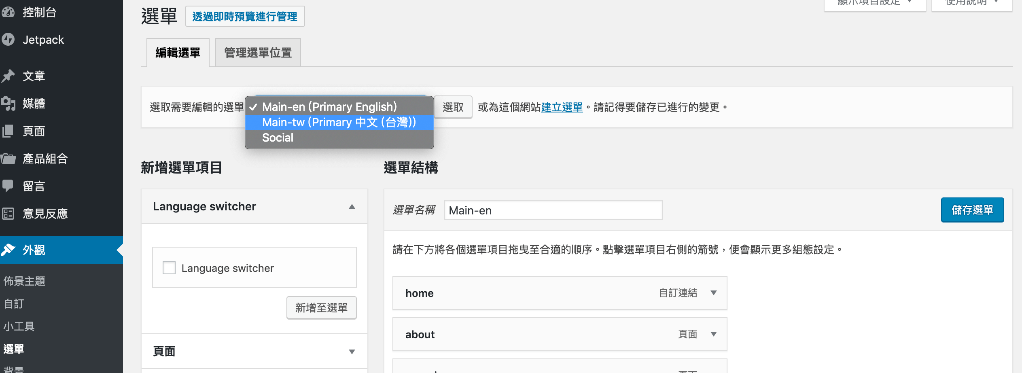
Task: Choose Social from the menu dropdown
Action: [278, 138]
